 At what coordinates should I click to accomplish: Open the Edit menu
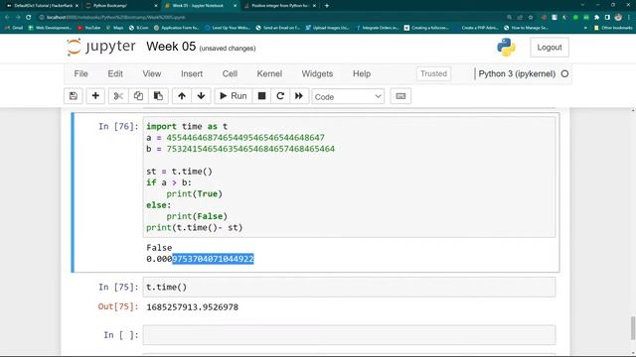pyautogui.click(x=115, y=73)
